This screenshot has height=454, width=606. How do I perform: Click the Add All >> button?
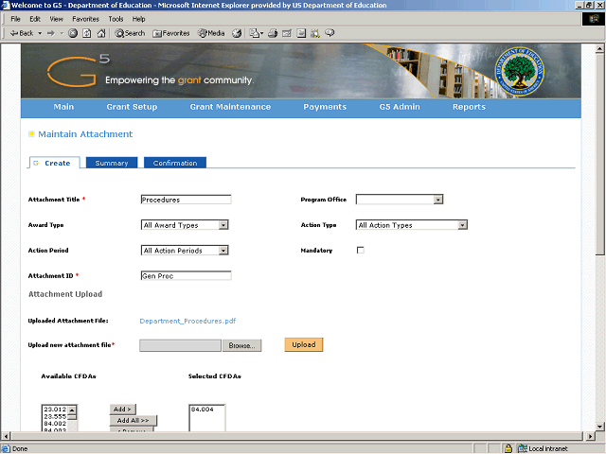pyautogui.click(x=133, y=420)
